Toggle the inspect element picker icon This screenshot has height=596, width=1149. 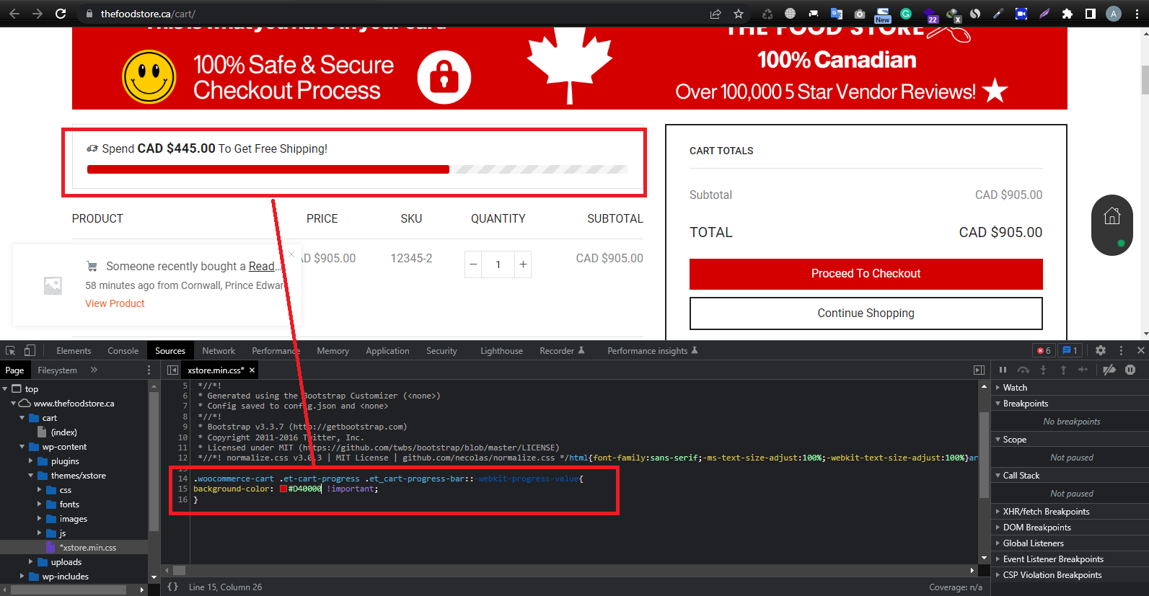[11, 350]
